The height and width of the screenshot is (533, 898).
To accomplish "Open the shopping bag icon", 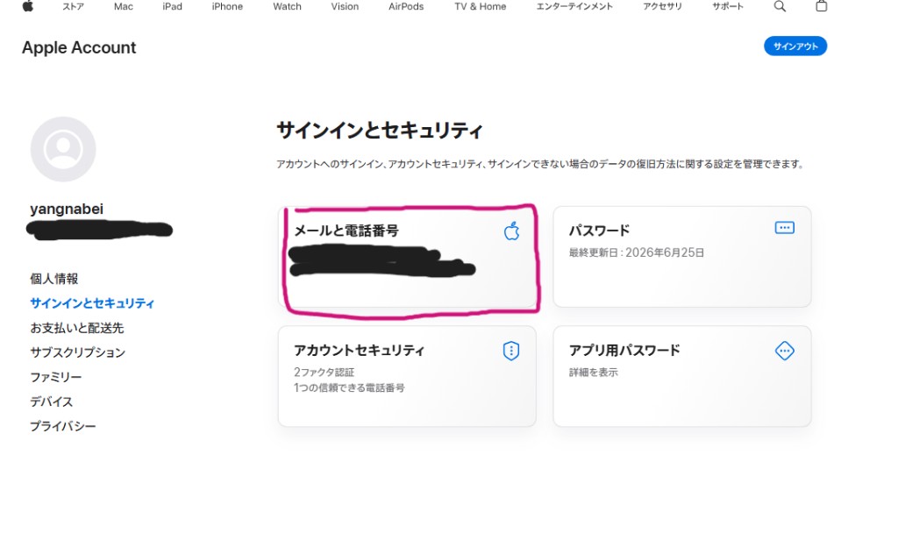I will click(x=821, y=6).
